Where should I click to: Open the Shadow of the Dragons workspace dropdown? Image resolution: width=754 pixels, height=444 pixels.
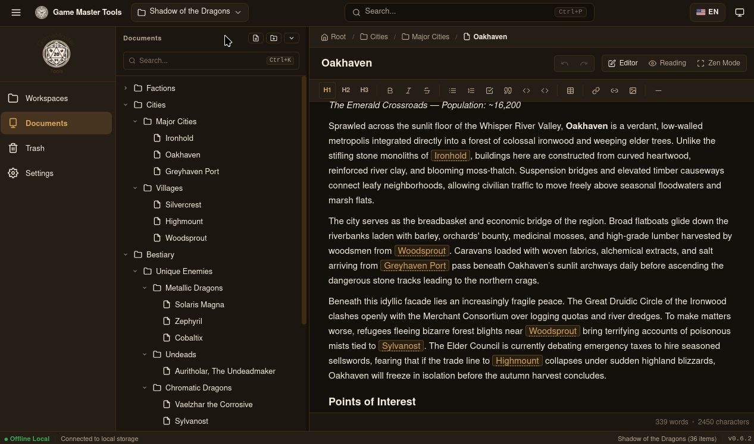click(189, 12)
